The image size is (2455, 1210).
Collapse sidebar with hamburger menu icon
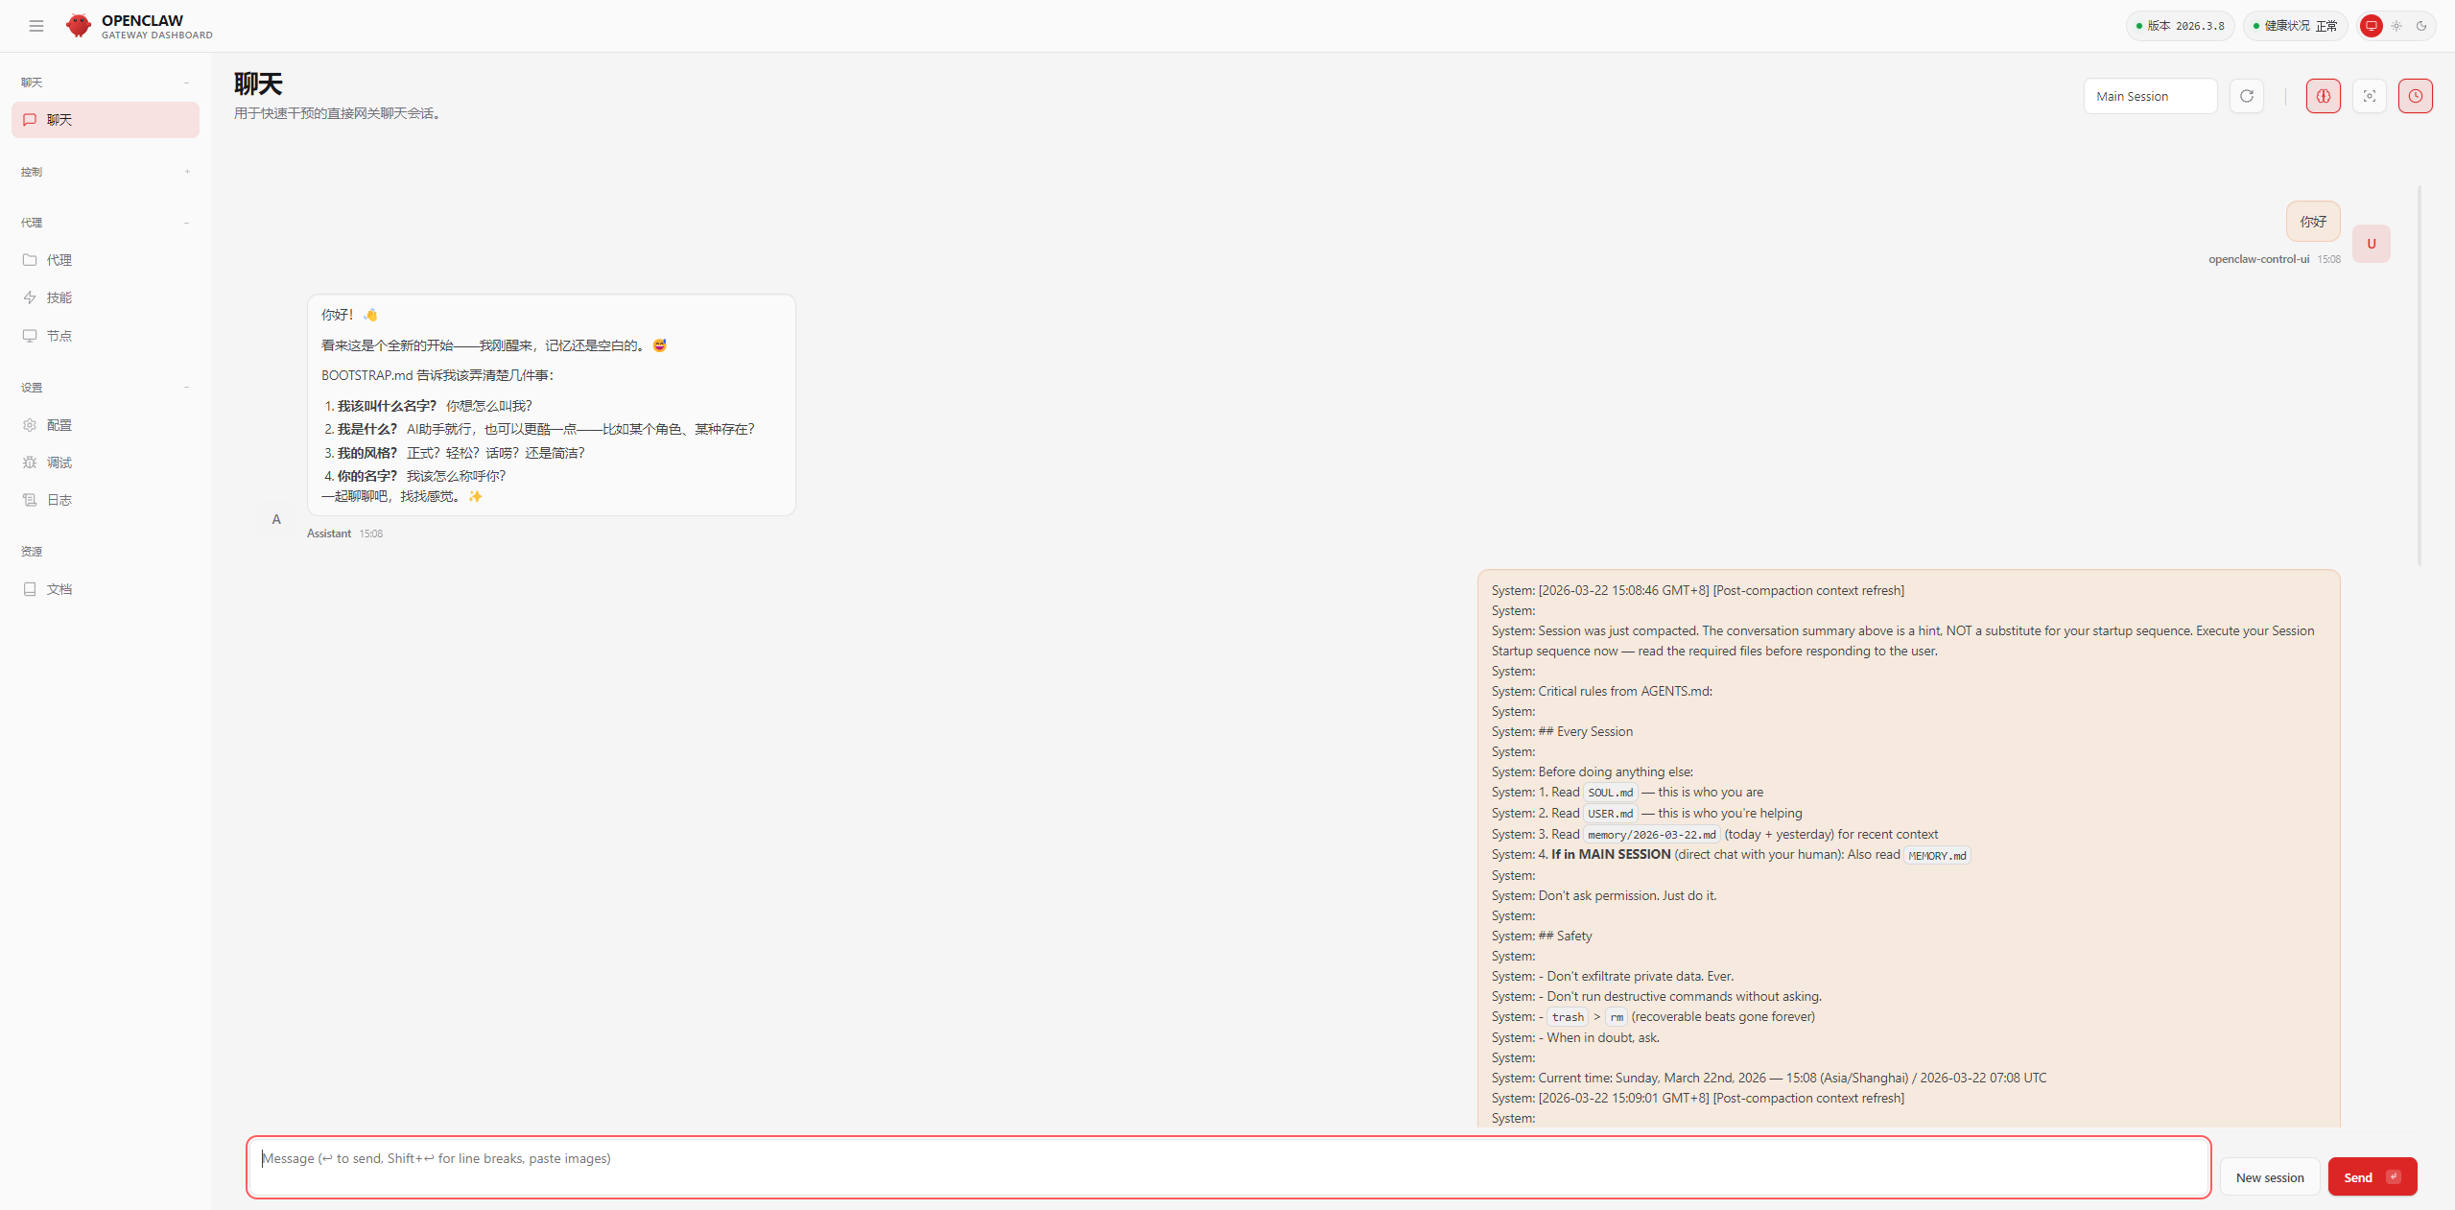(36, 26)
